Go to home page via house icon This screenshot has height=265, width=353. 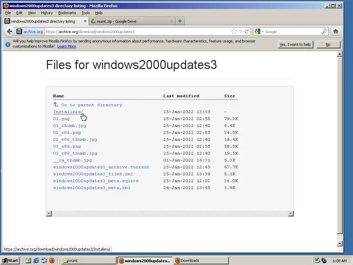point(336,31)
